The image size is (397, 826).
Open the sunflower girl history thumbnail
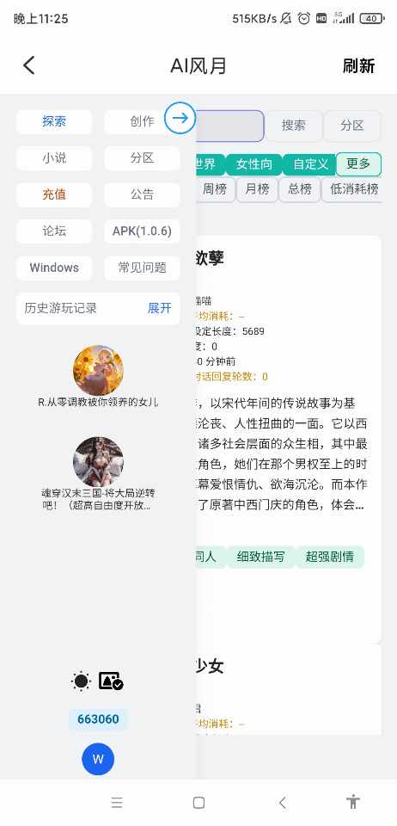(98, 370)
